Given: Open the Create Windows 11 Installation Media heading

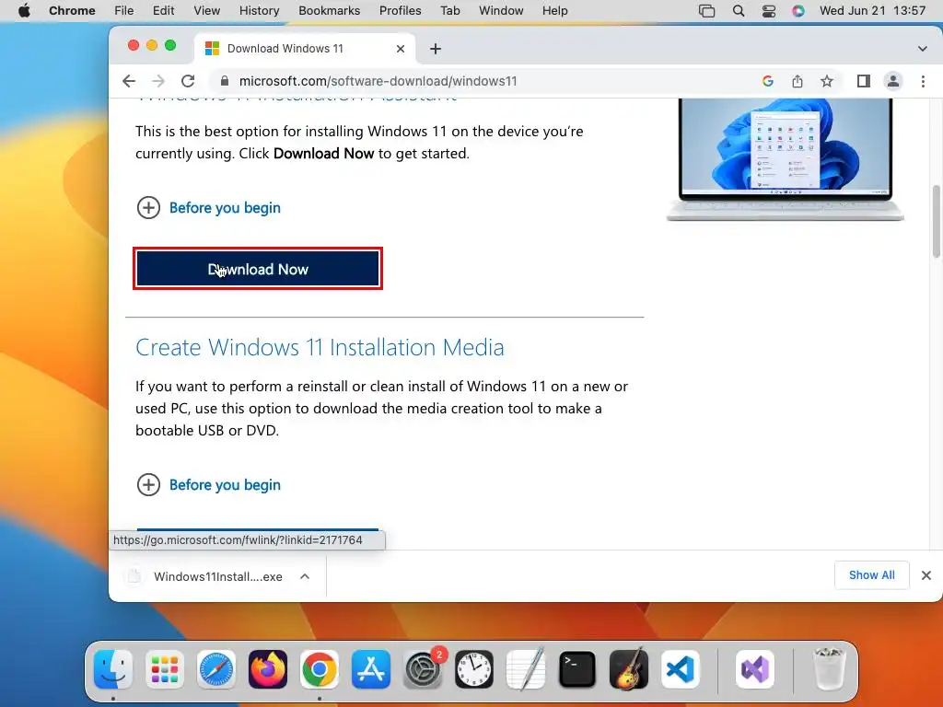Looking at the screenshot, I should [320, 347].
